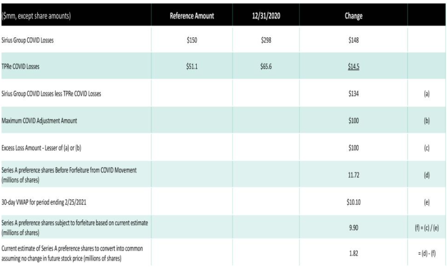Click the $150 reference amount cell
The width and height of the screenshot is (447, 268).
coord(192,41)
